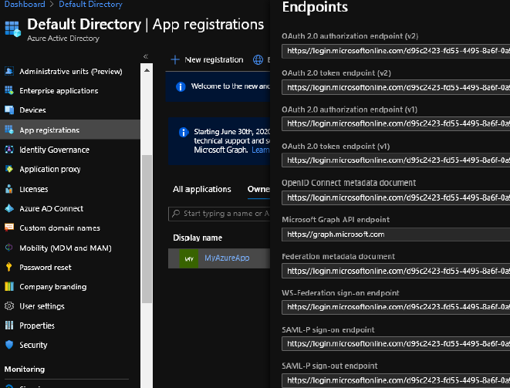Image resolution: width=510 pixels, height=388 pixels.
Task: Select the OAuth 2.0 token endpoint (v2) field
Action: point(395,87)
